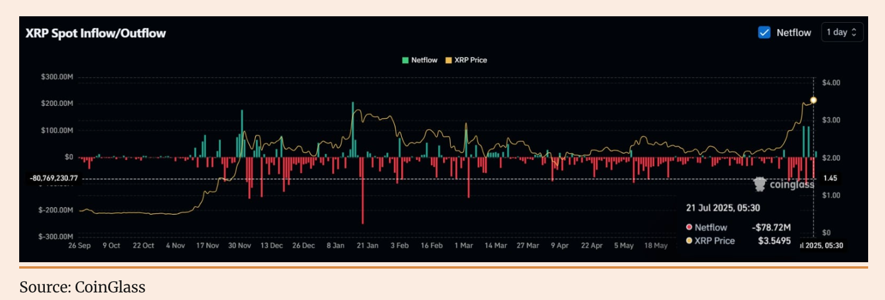Click the -80,769,230.77 crosshair value label
Image resolution: width=885 pixels, height=300 pixels.
[53, 178]
